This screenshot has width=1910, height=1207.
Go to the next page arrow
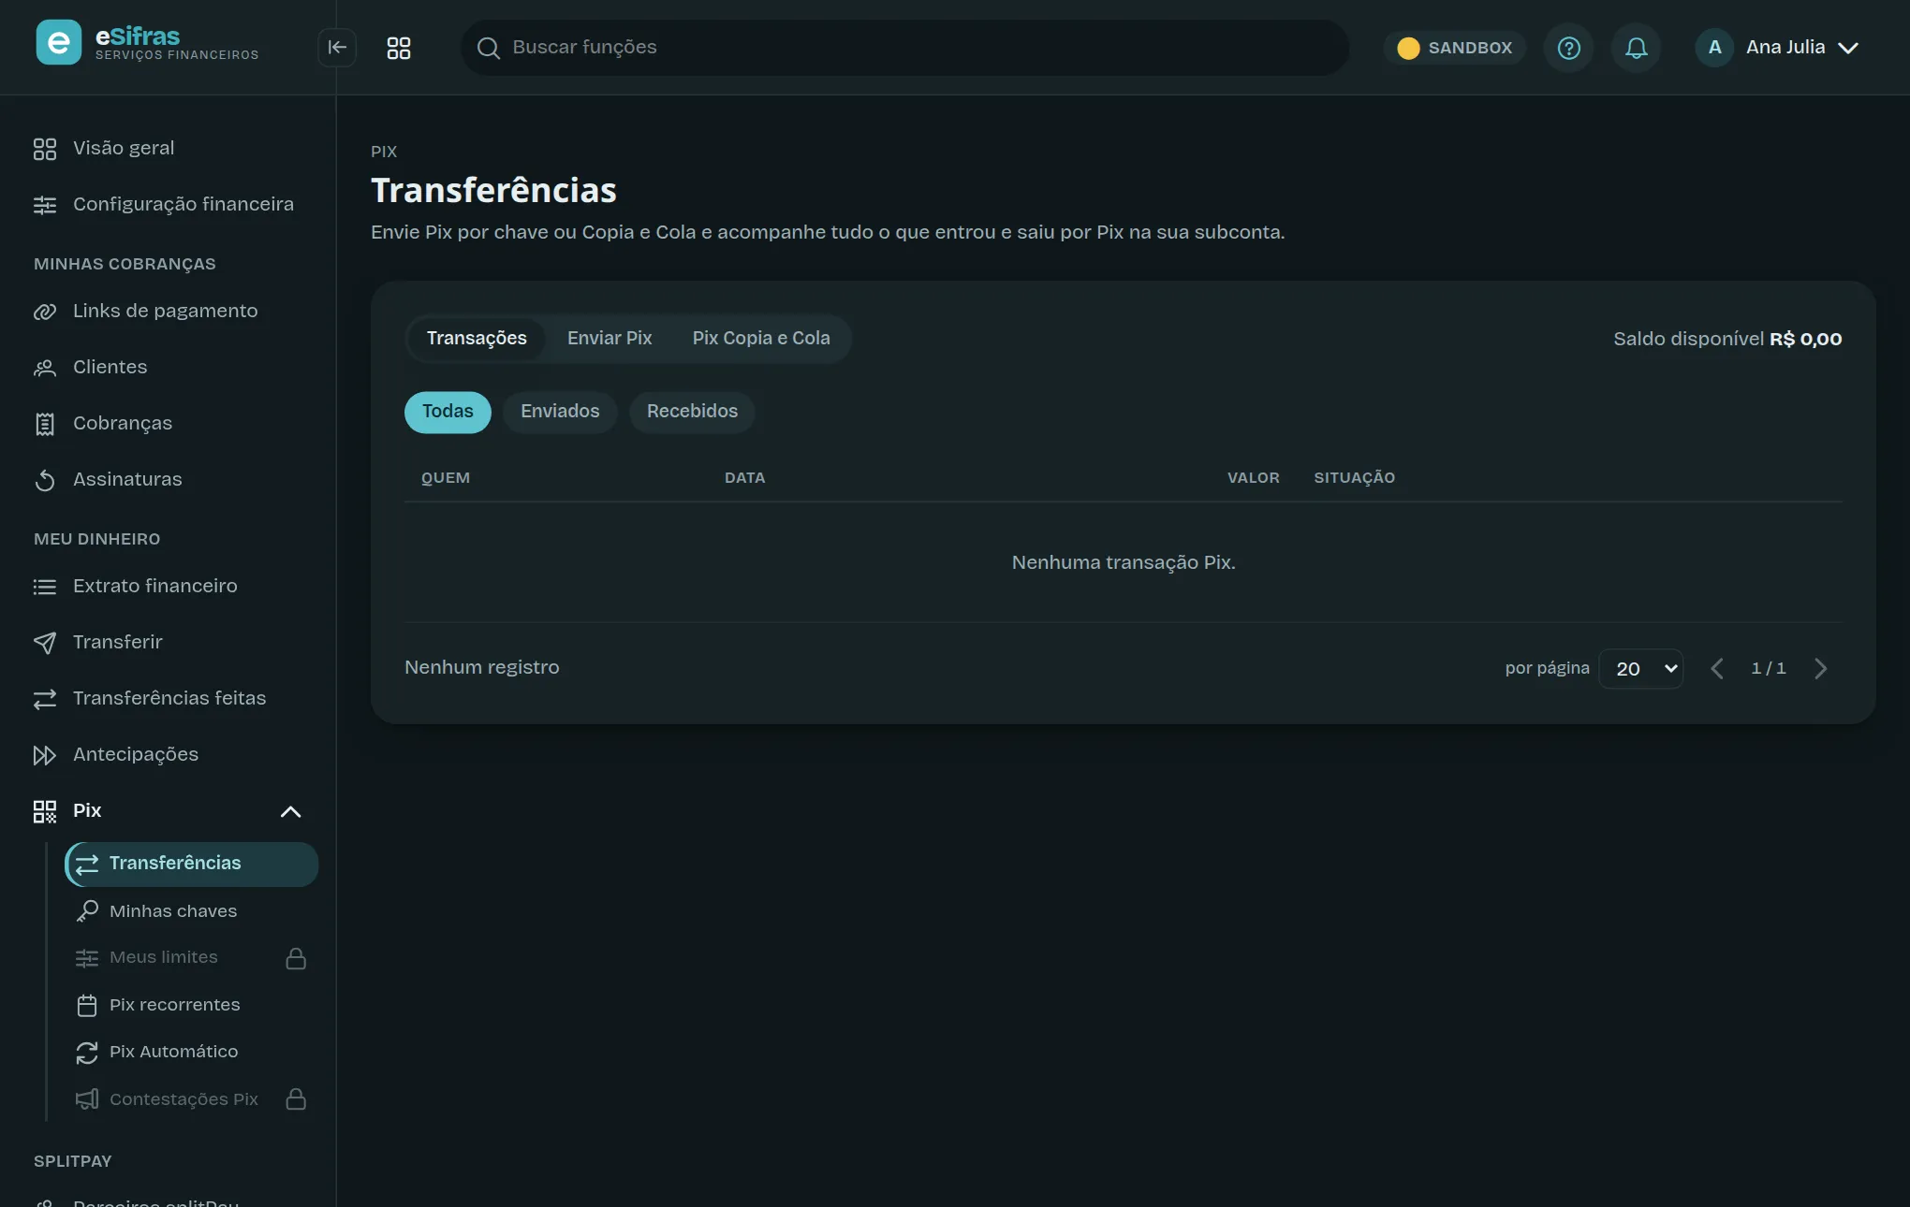[x=1820, y=668]
